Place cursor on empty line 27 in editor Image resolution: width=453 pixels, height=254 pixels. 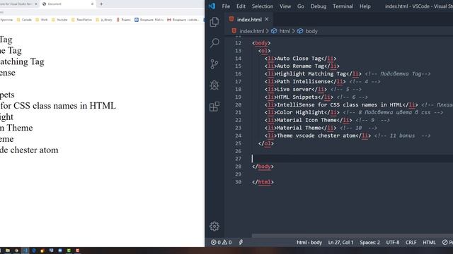pyautogui.click(x=352, y=159)
